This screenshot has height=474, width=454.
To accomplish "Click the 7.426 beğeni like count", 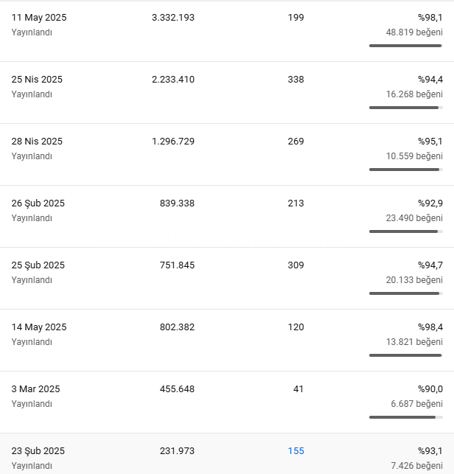I will pyautogui.click(x=416, y=466).
